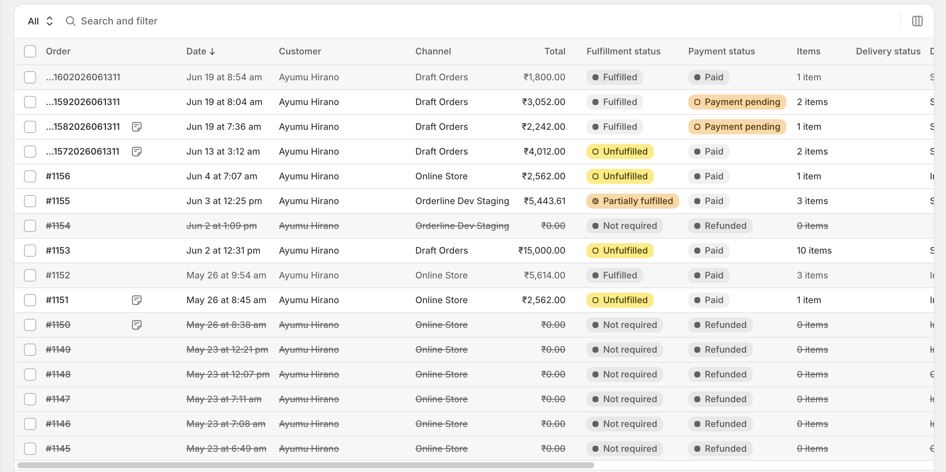Click the Refunded badge on order #1147
This screenshot has height=472, width=946.
point(721,399)
